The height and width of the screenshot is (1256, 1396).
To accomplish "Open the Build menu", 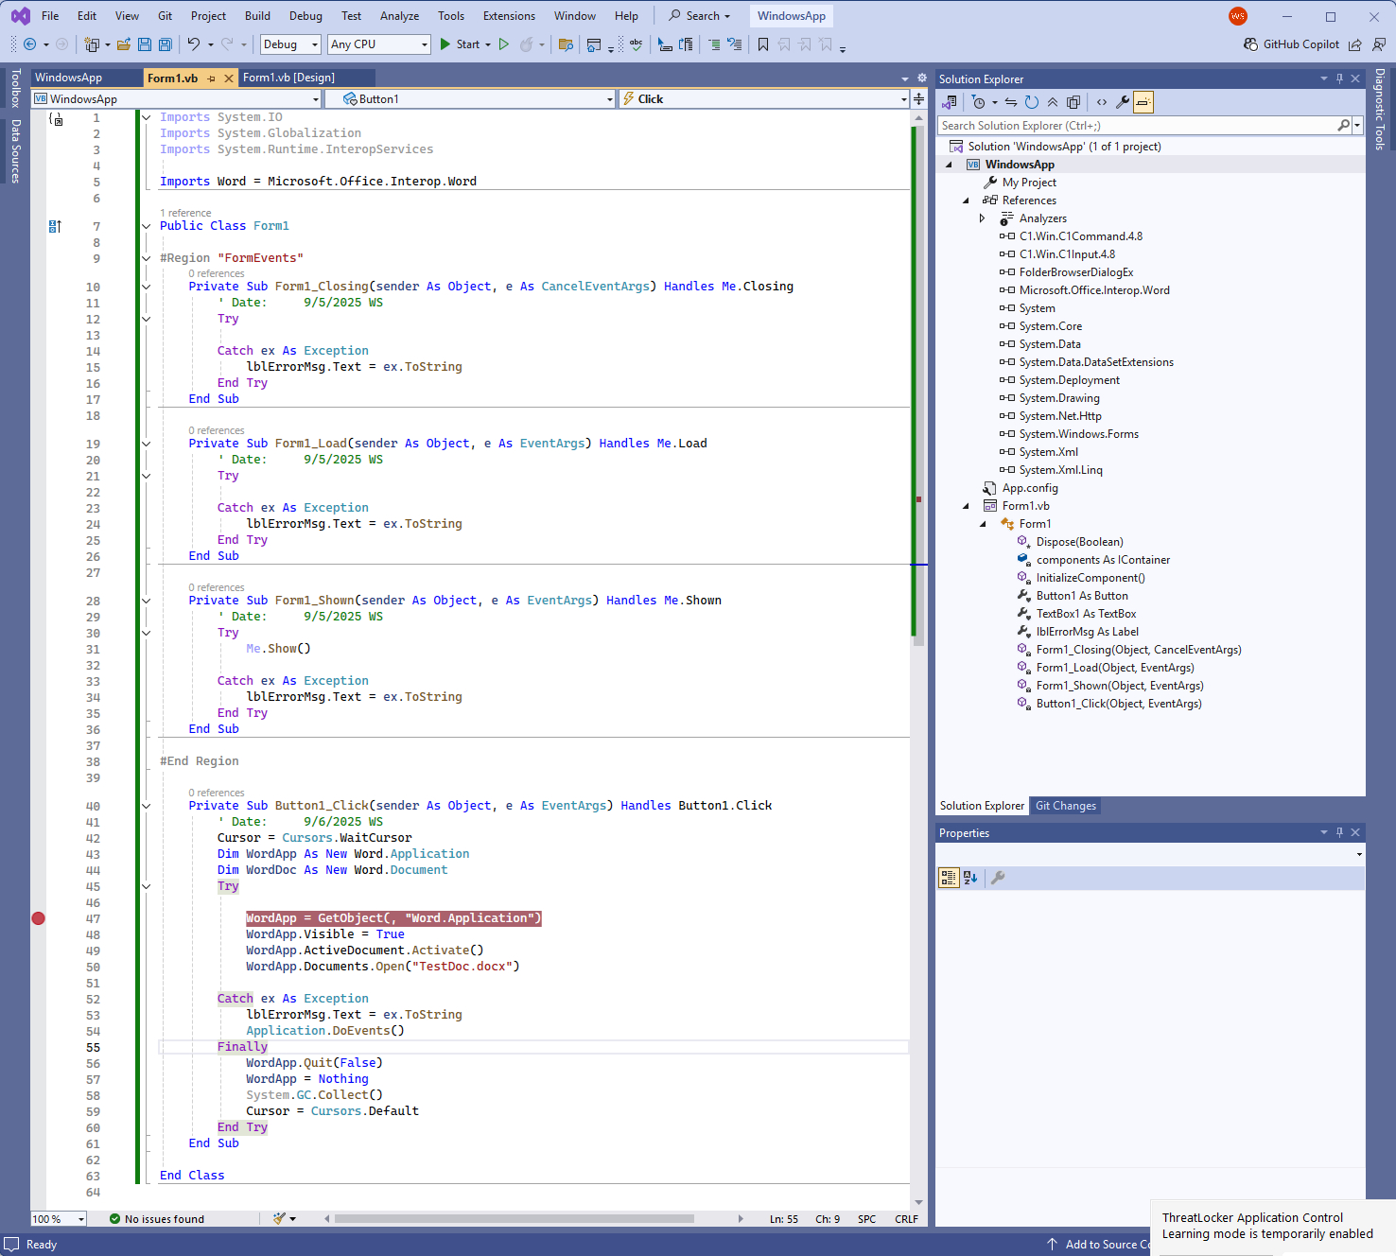I will (x=257, y=16).
